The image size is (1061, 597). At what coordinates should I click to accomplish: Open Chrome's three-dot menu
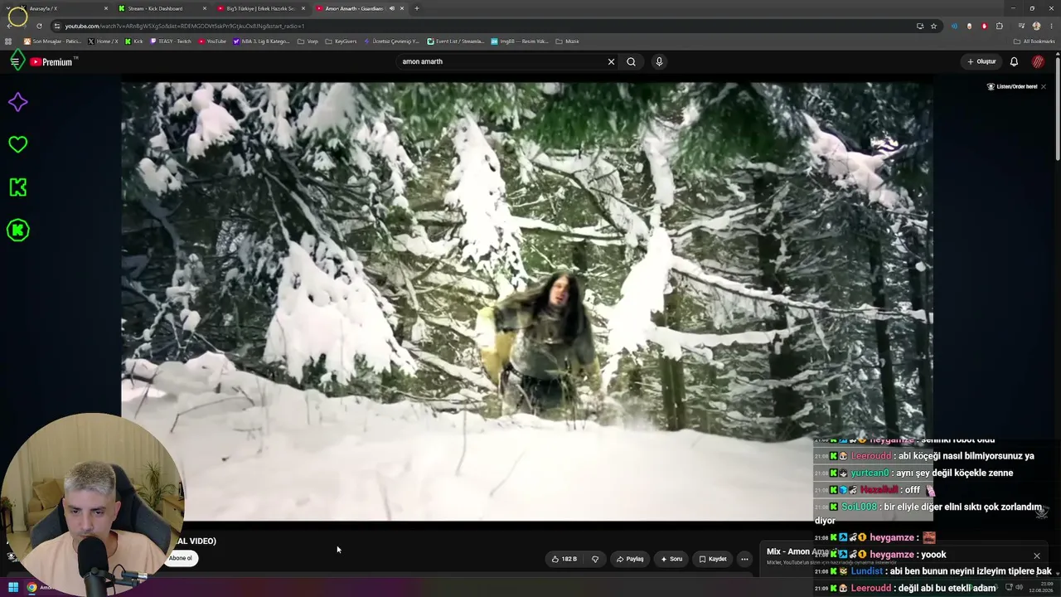click(1051, 26)
